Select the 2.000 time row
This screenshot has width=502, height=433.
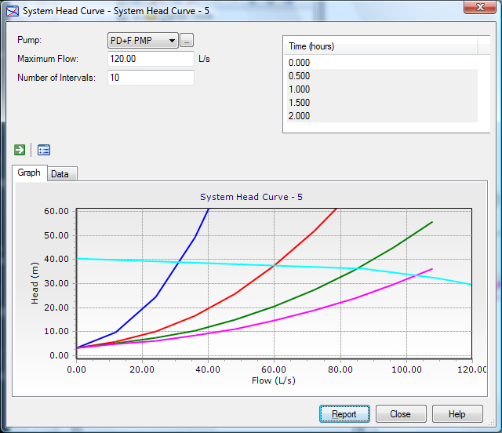[382, 115]
